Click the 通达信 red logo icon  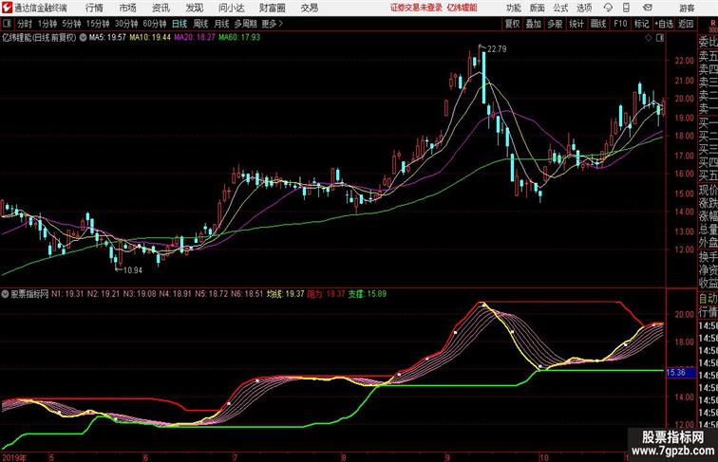(7, 8)
